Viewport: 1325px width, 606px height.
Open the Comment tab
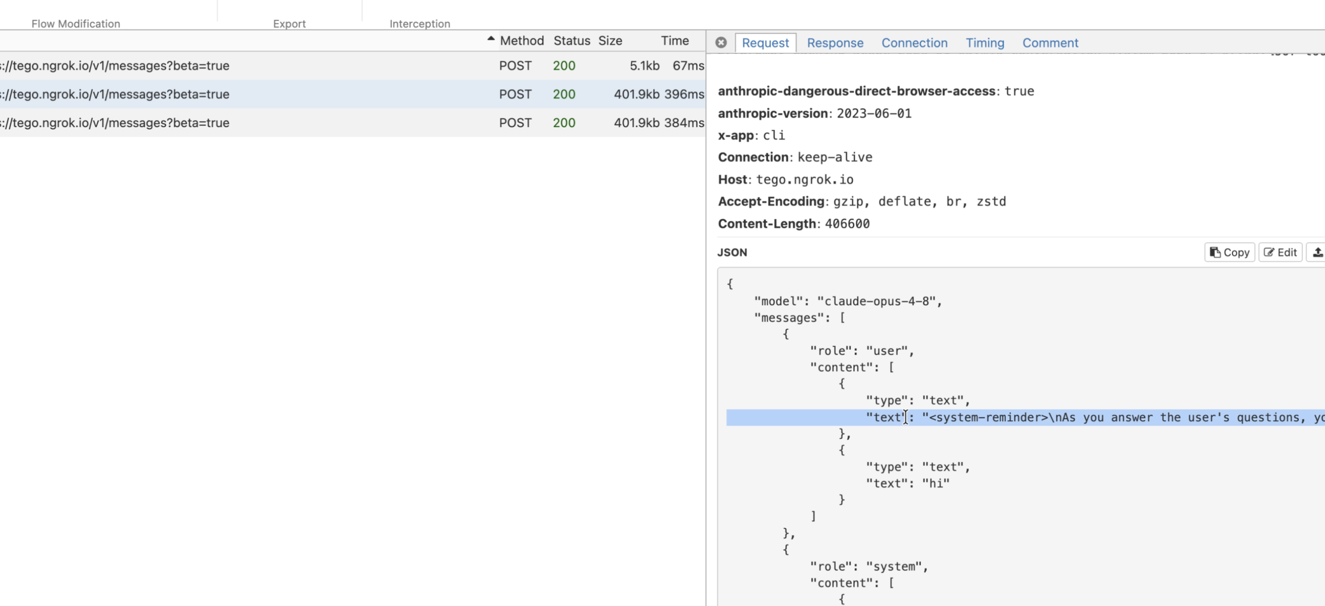(x=1050, y=43)
